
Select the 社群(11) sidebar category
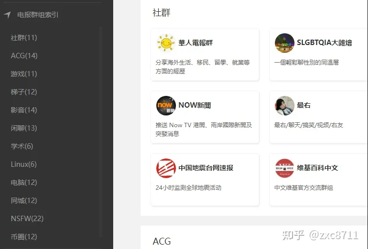[x=24, y=38]
